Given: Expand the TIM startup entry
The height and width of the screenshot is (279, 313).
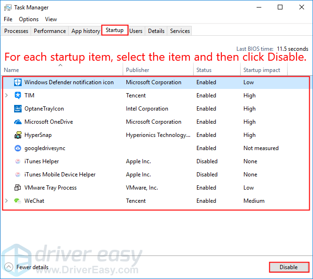Looking at the screenshot, I should [x=7, y=96].
